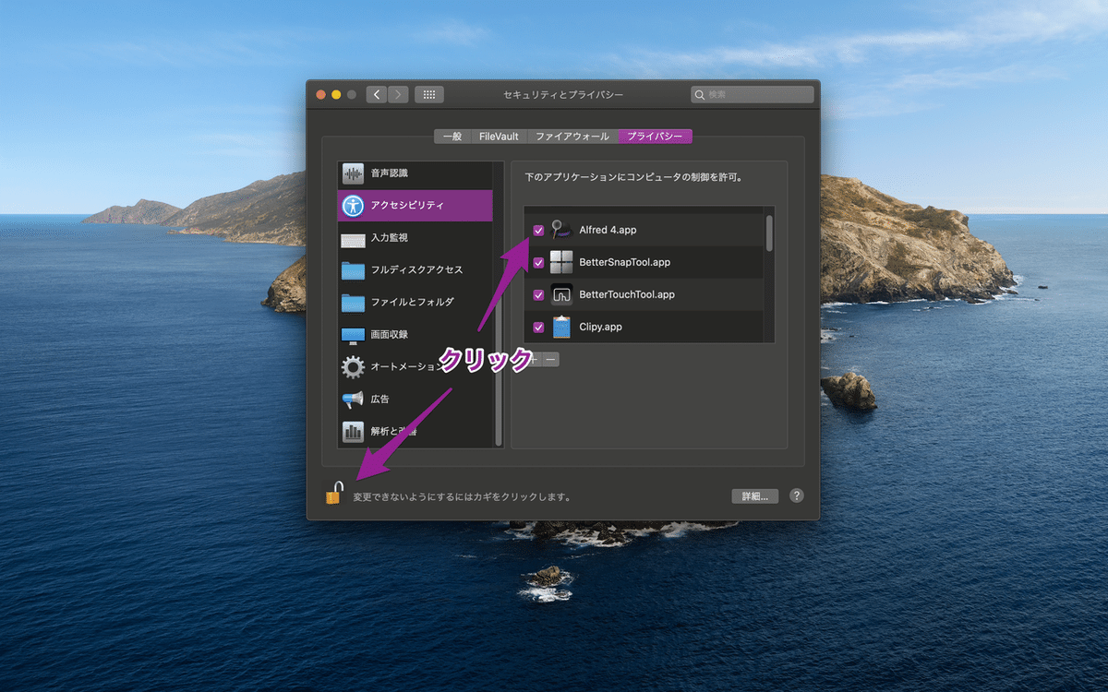Click the magnifier icon in search field

click(x=702, y=94)
